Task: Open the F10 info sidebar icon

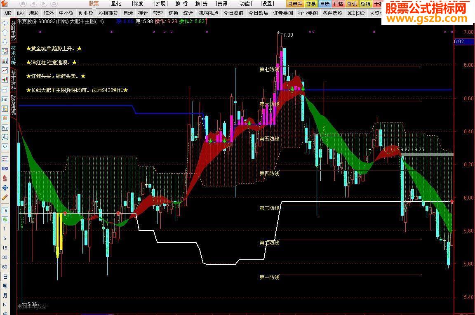Action: (x=5, y=99)
